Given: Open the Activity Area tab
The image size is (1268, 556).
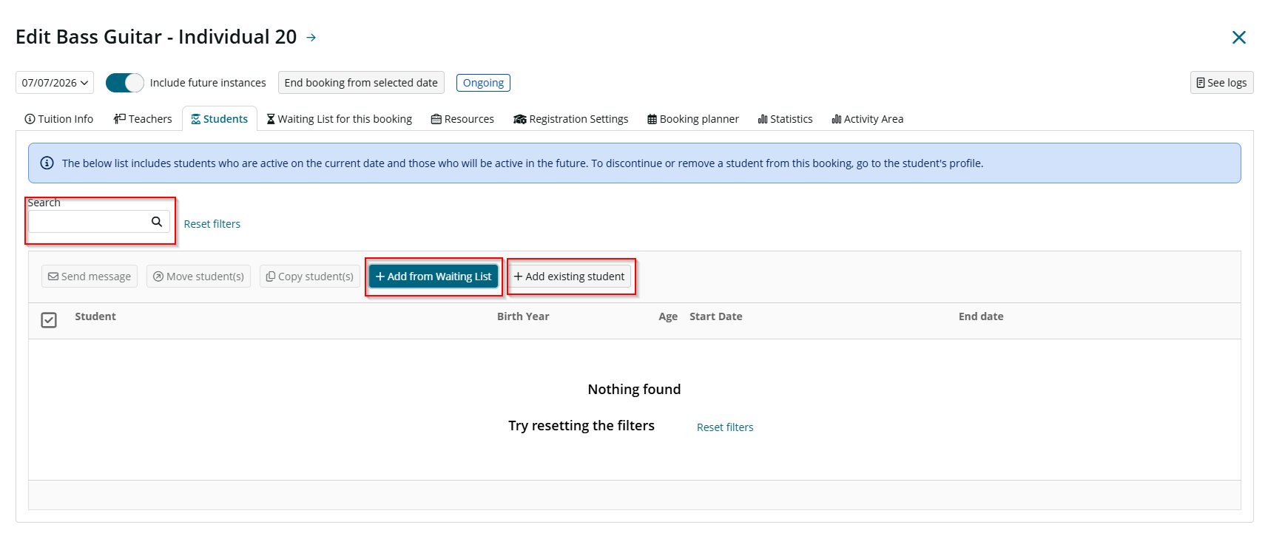Looking at the screenshot, I should click(868, 119).
